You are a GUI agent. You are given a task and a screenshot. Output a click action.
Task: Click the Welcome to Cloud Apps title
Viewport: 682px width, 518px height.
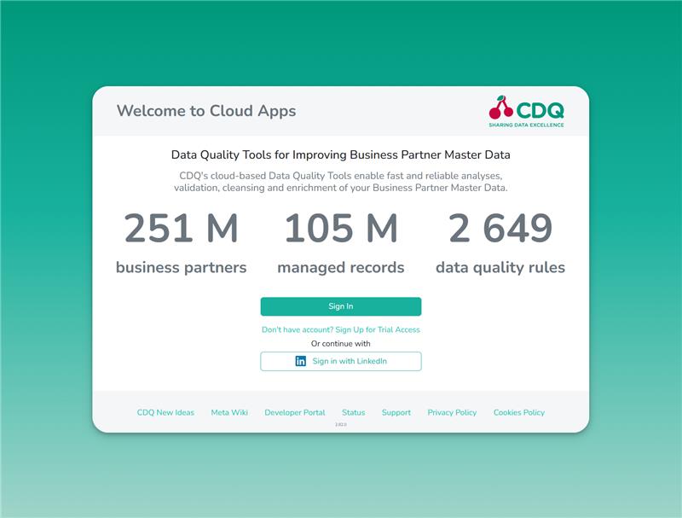206,111
